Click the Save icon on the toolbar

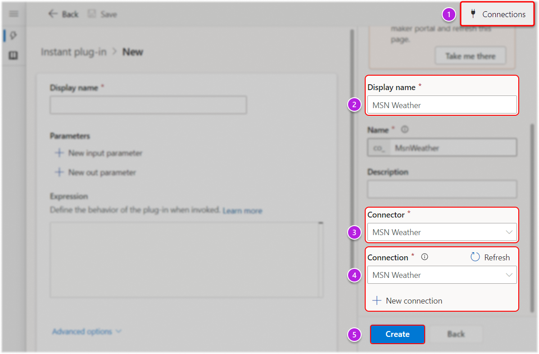point(91,14)
